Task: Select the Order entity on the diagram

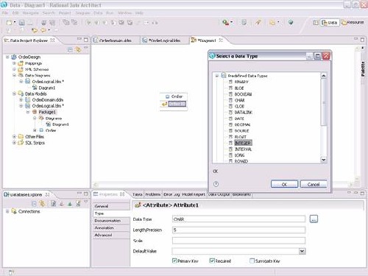Action: coord(174,96)
